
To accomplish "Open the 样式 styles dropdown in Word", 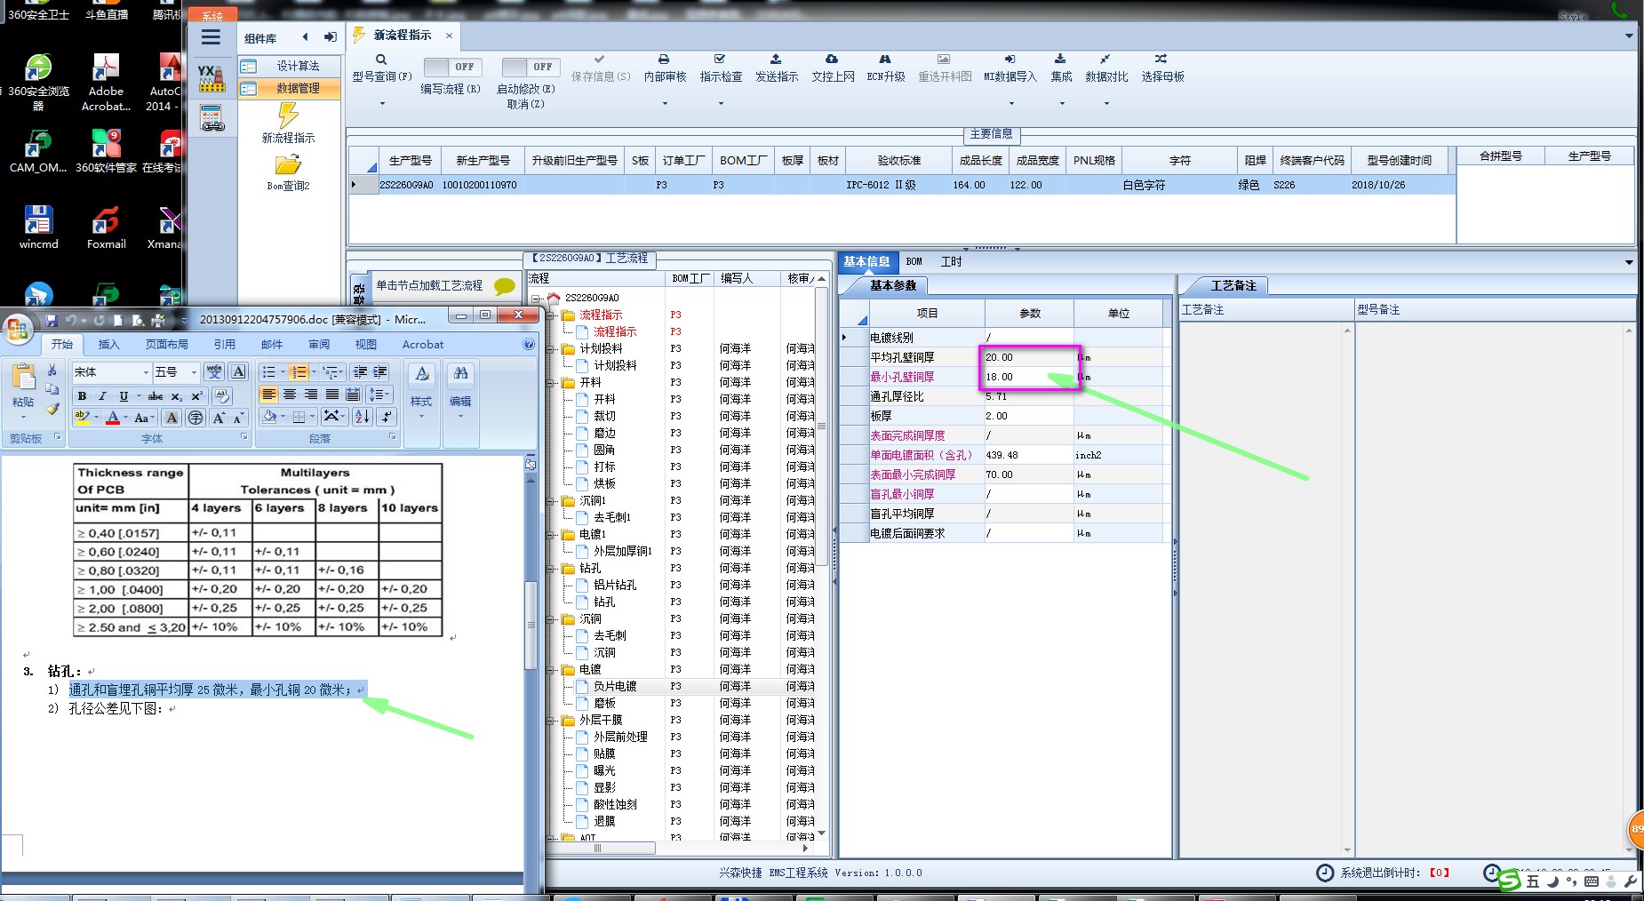I will (x=421, y=390).
